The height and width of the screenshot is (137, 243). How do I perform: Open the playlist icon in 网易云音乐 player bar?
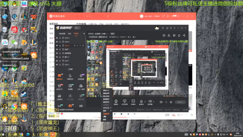point(192,115)
